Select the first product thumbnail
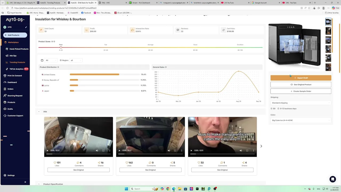 click(328, 22)
